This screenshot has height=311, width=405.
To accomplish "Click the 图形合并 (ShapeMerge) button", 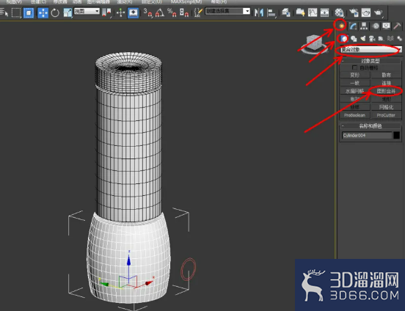I will (386, 91).
